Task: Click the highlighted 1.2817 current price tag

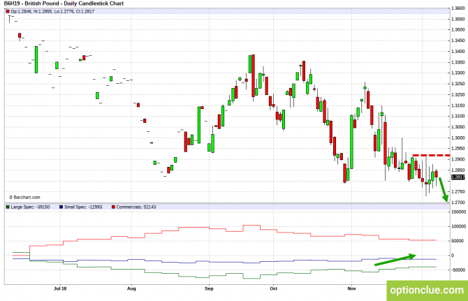Action: click(x=458, y=177)
